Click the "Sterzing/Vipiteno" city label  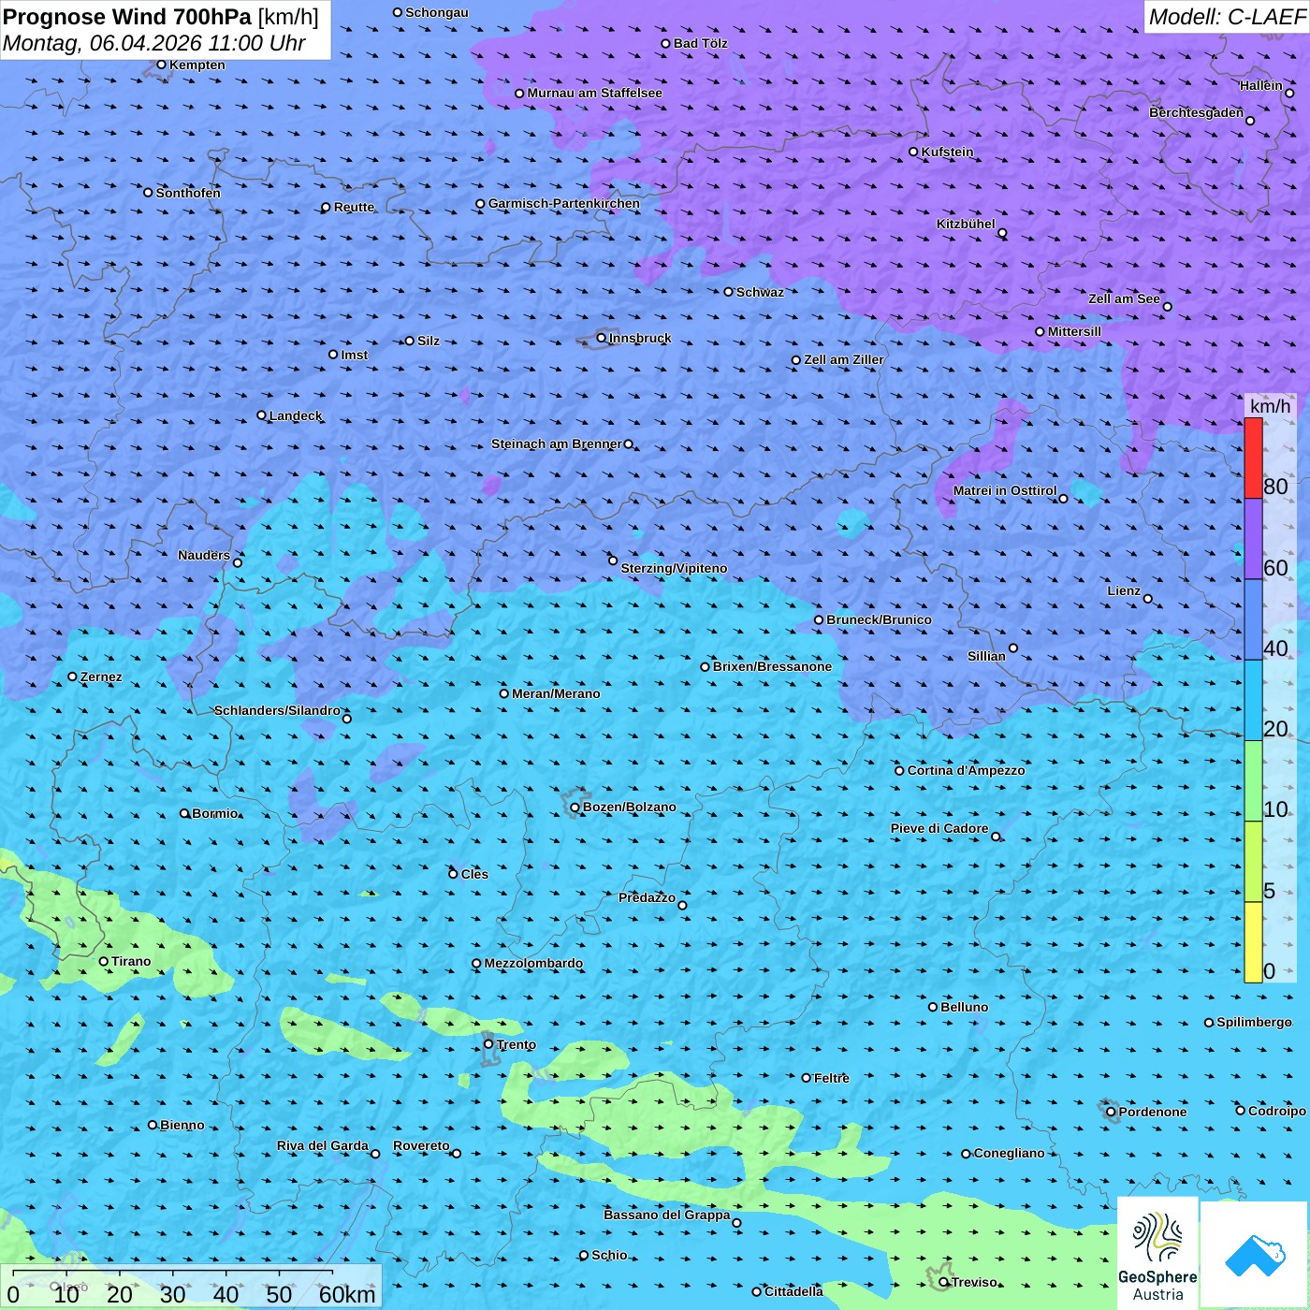point(674,568)
